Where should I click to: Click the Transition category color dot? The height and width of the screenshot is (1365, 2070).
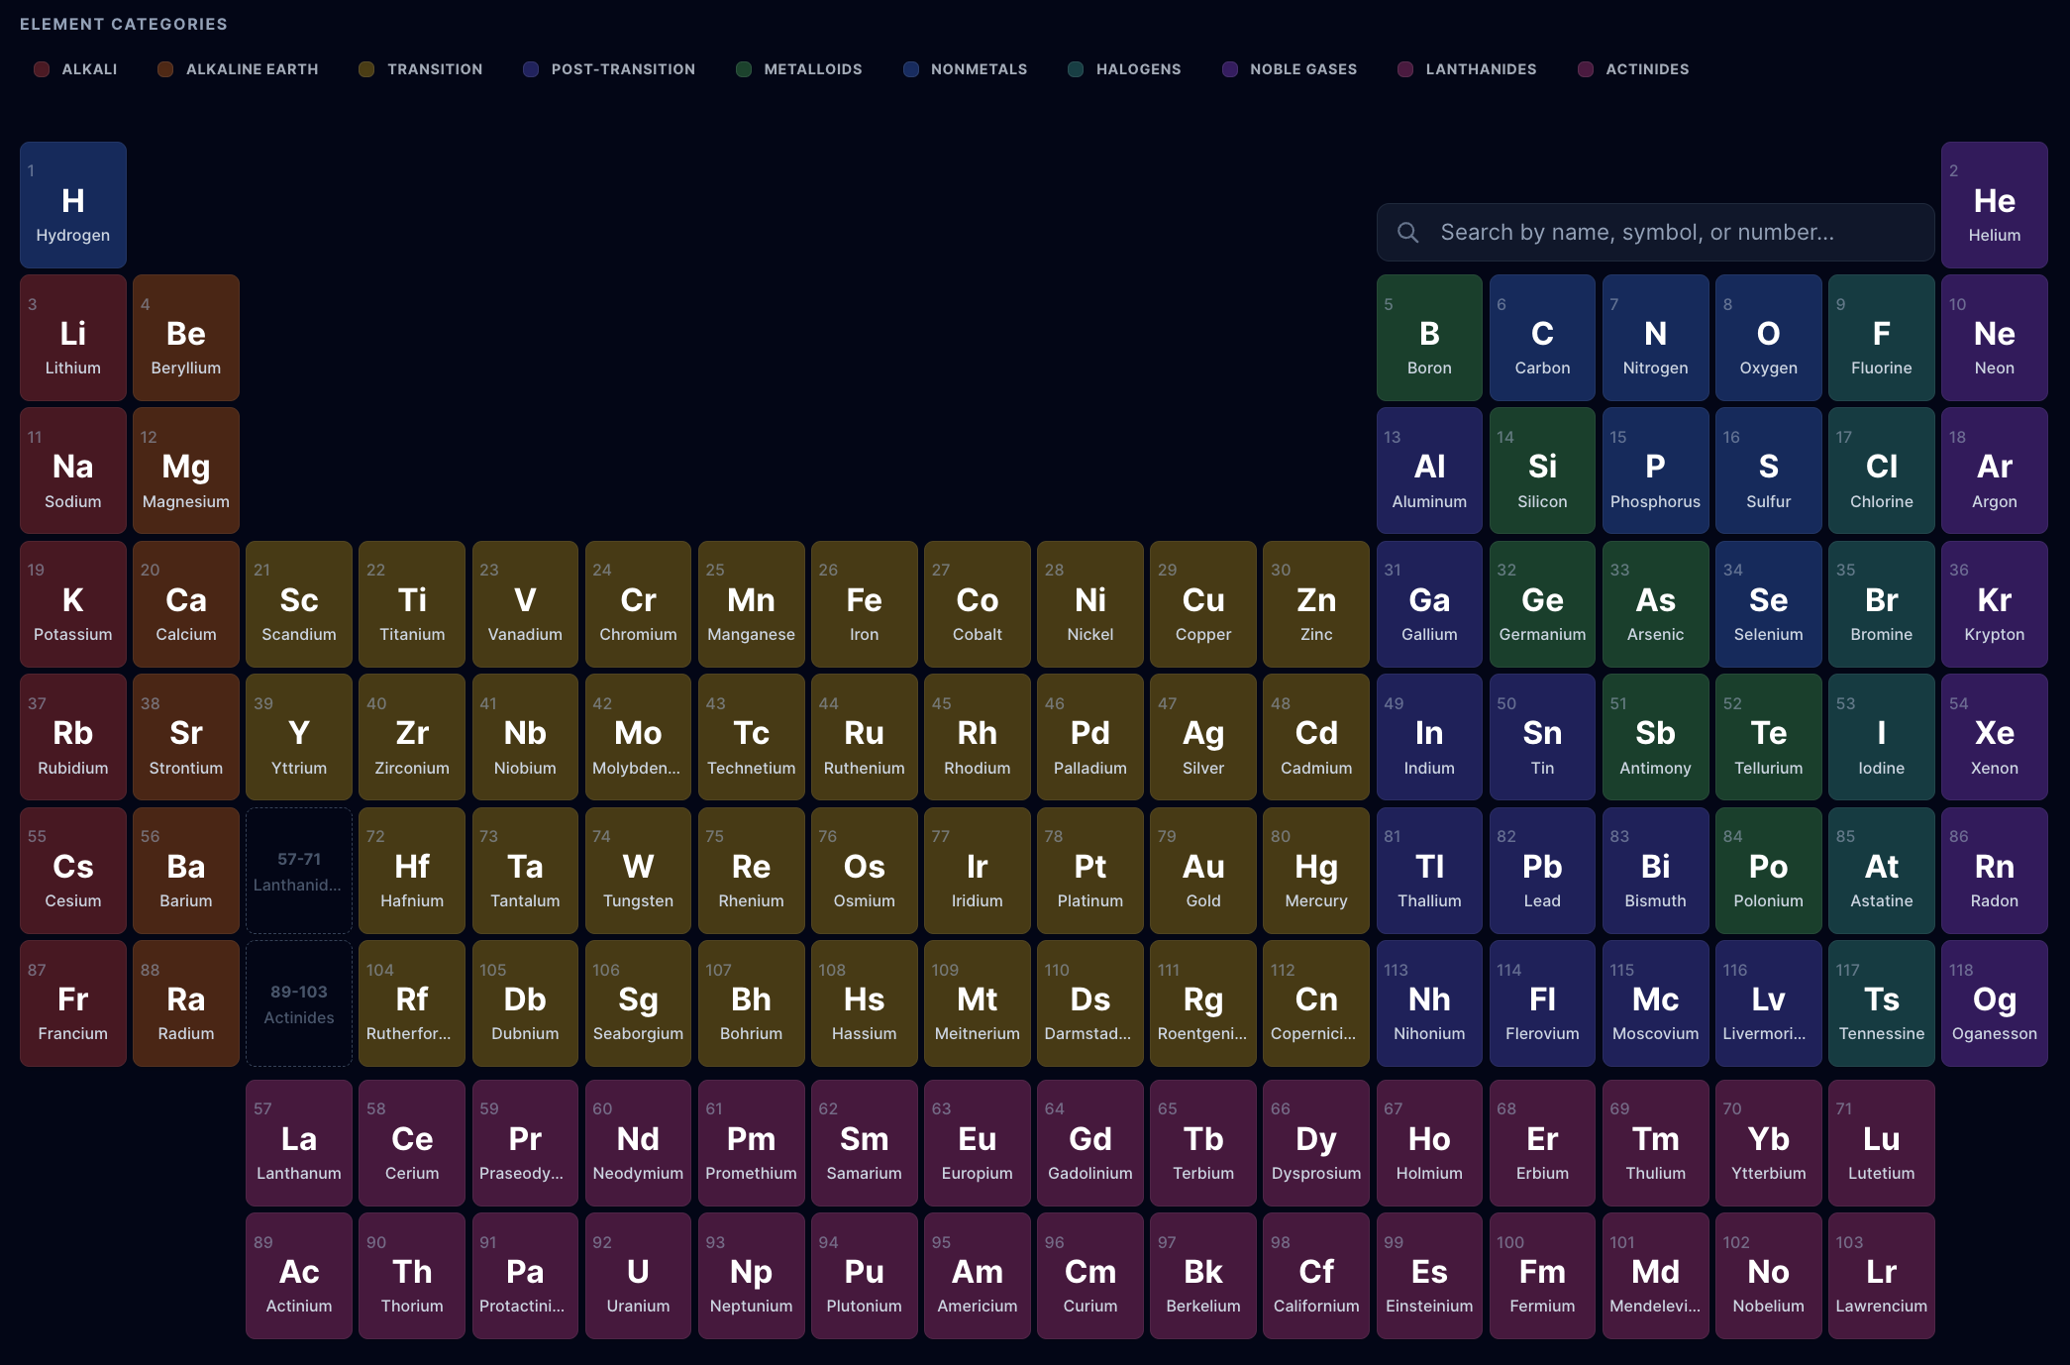pos(366,69)
